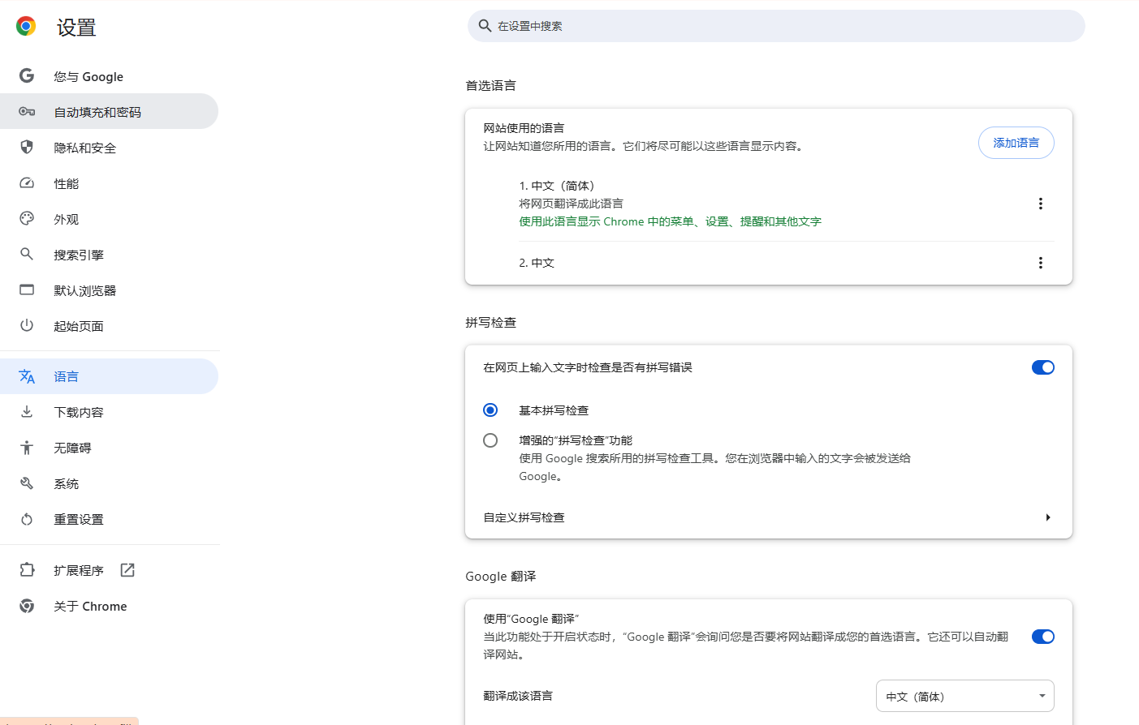Select the 增强的"拼写检查"功能 radio button
The image size is (1139, 725).
click(490, 440)
